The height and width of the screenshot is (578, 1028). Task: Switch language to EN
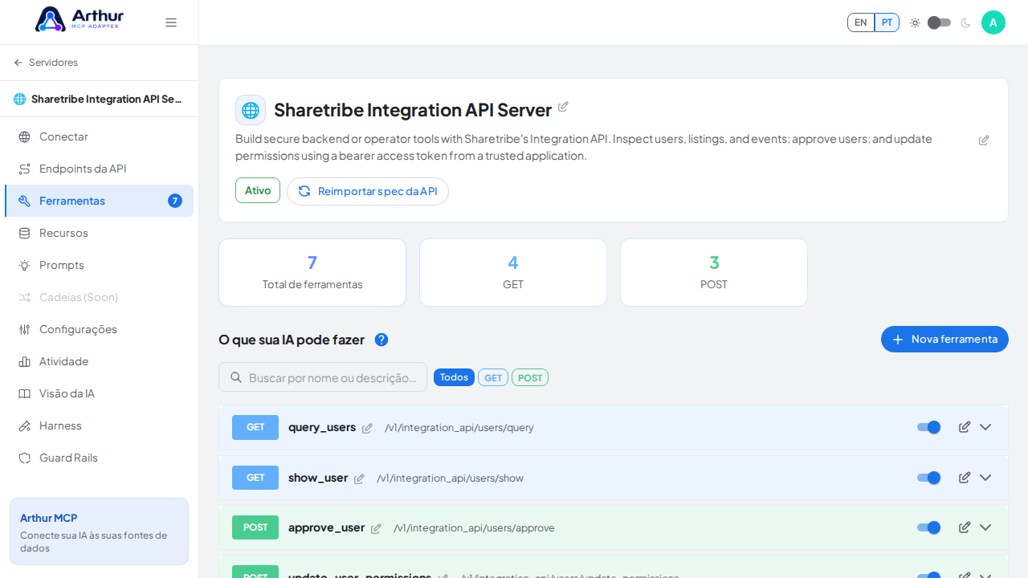point(861,22)
